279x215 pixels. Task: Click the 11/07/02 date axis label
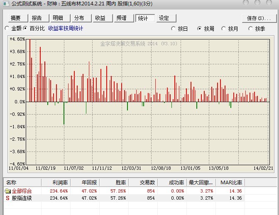pos(73,168)
